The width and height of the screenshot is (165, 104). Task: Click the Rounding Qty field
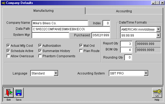tap(128, 57)
